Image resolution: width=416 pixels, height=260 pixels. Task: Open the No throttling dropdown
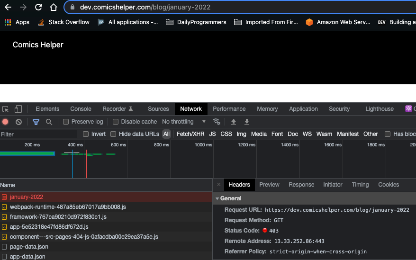(184, 122)
